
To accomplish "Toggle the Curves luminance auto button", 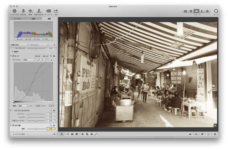I will pyautogui.click(x=37, y=56).
